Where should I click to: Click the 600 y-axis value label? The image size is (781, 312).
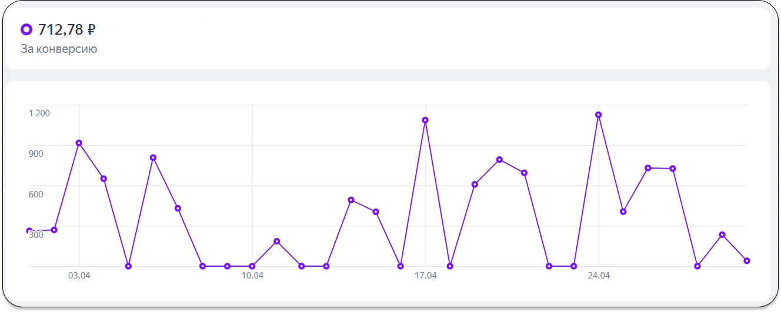[36, 194]
